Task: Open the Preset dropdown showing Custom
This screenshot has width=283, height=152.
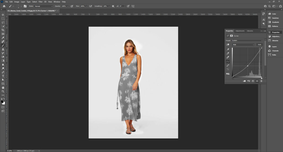Action: point(247,41)
